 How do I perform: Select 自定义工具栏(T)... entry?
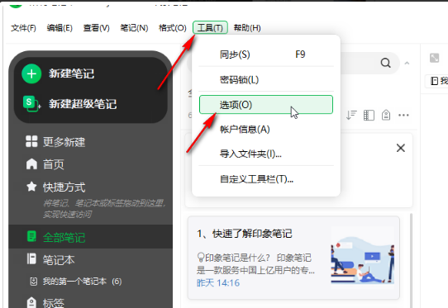(265, 179)
